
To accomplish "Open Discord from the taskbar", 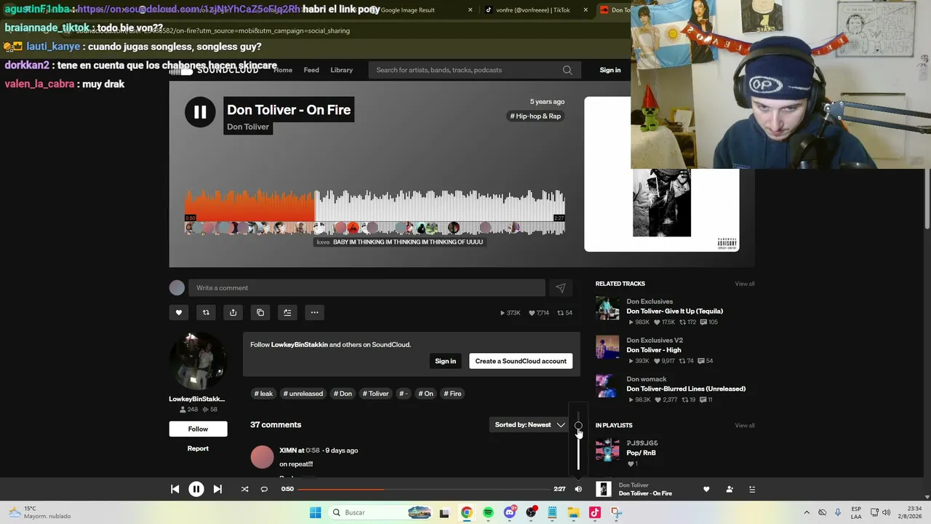I will [x=510, y=512].
